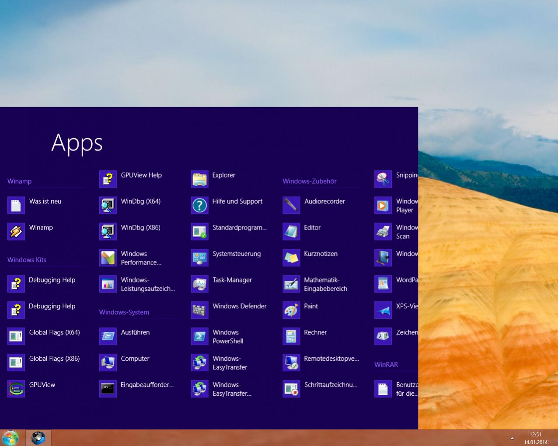558x446 pixels.
Task: Click the Global Flags (X86) icon
Action: point(16,362)
